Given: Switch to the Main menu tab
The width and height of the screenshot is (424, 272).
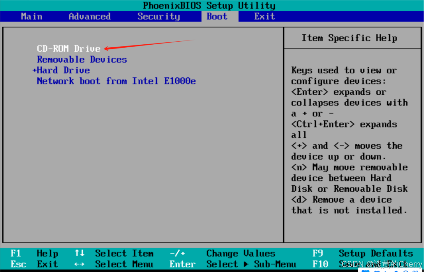Looking at the screenshot, I should pos(32,16).
